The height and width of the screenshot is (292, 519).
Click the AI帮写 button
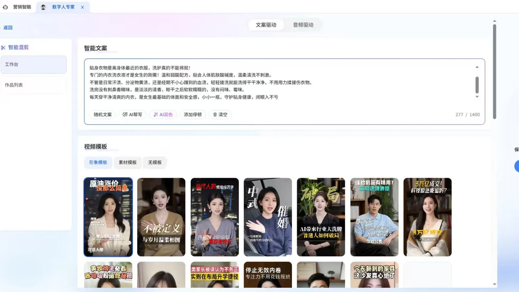pyautogui.click(x=132, y=115)
